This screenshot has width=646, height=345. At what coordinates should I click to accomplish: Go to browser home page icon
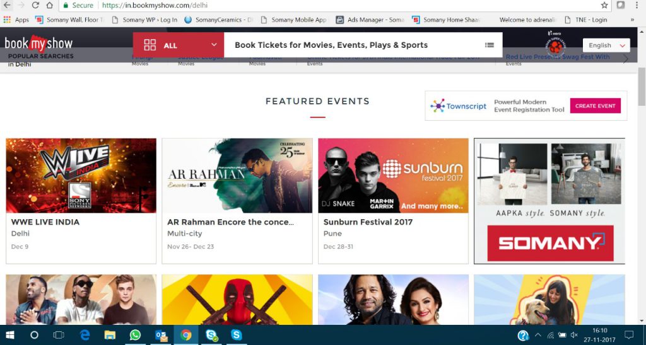49,5
